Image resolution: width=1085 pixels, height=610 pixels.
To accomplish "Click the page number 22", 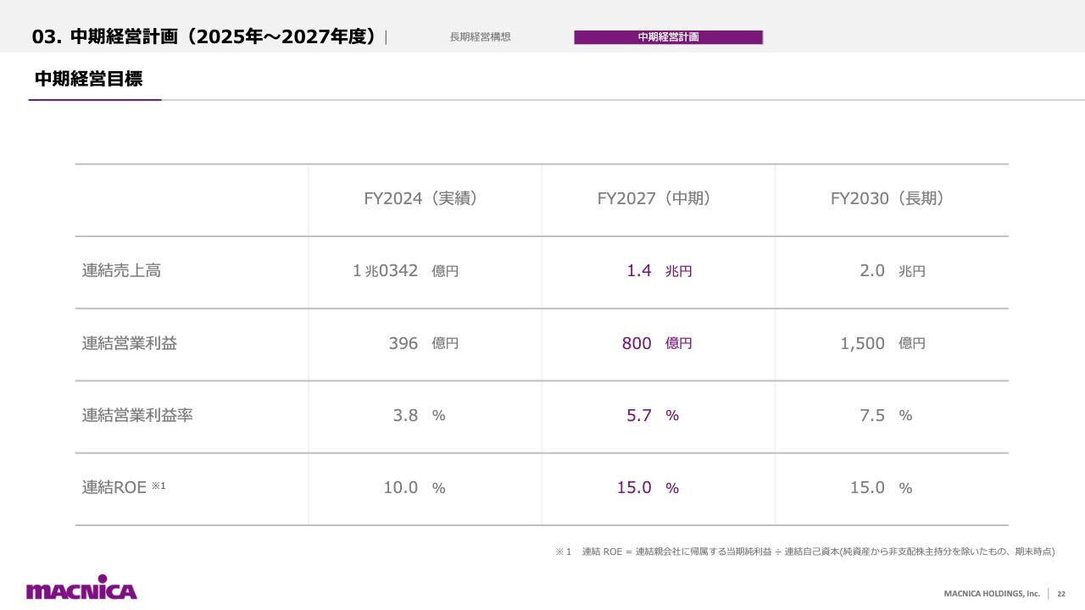I will 1060,594.
